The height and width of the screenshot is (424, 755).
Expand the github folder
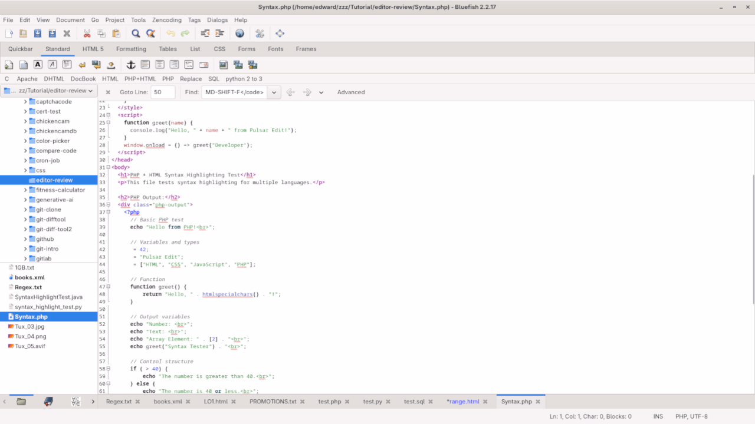[x=25, y=239]
